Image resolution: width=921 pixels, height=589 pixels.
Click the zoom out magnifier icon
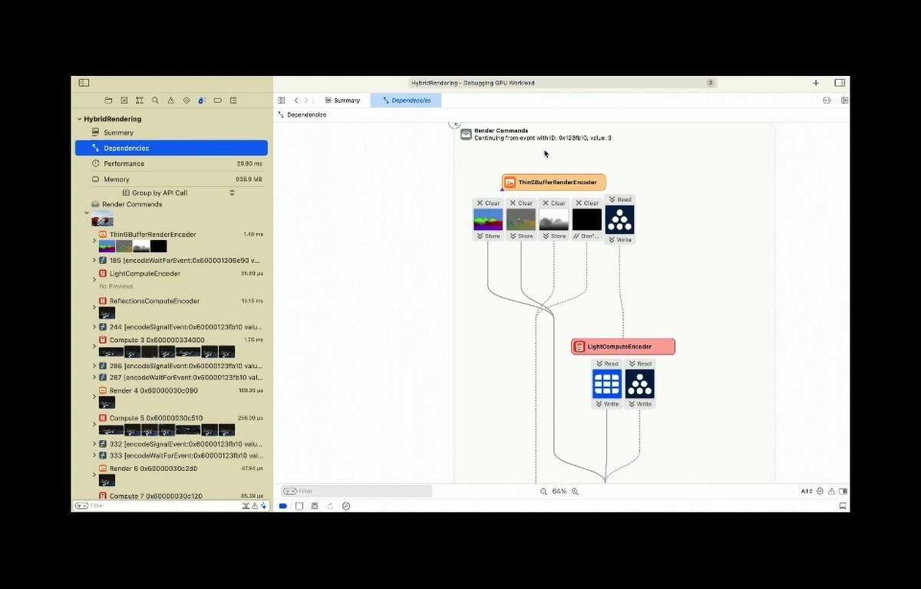coord(543,492)
